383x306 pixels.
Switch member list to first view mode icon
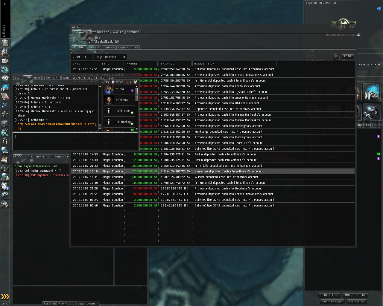pos(113,82)
